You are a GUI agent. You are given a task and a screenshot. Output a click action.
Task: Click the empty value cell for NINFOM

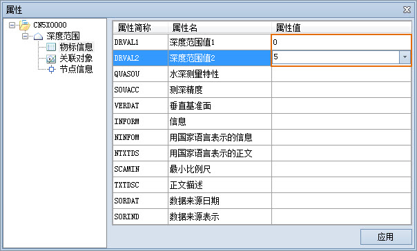click(341, 137)
